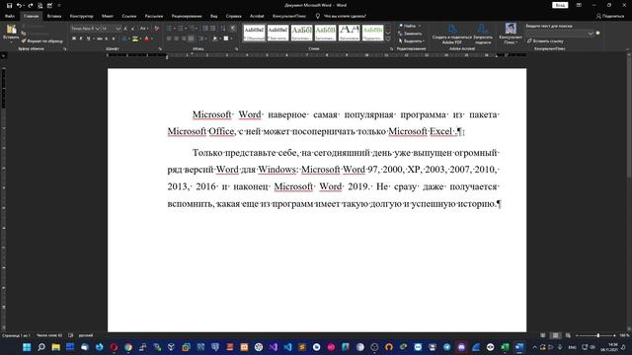Screen dimensions: 632x355
Task: Click Insert Link (Вставить ссылку)
Action: pyautogui.click(x=545, y=41)
